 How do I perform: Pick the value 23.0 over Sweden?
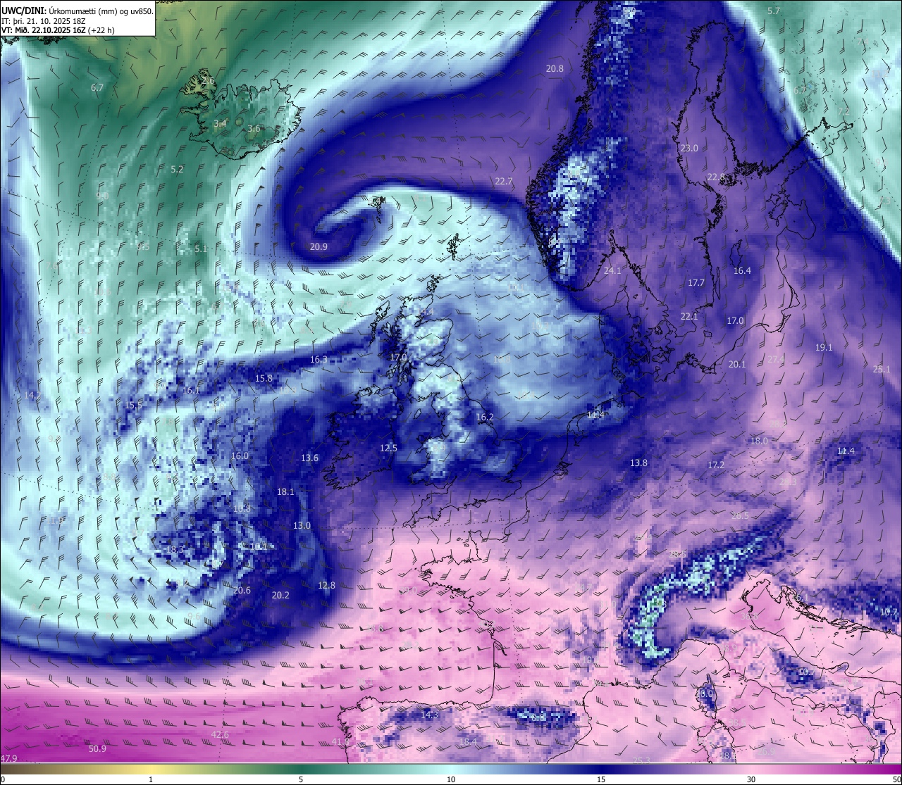tap(688, 149)
